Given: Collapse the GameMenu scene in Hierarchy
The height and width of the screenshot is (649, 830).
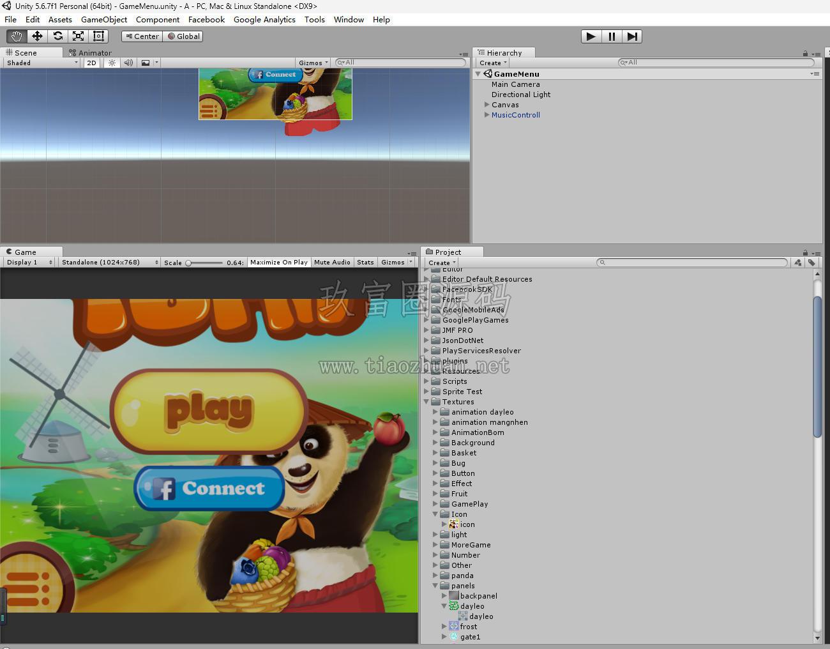Looking at the screenshot, I should tap(478, 74).
